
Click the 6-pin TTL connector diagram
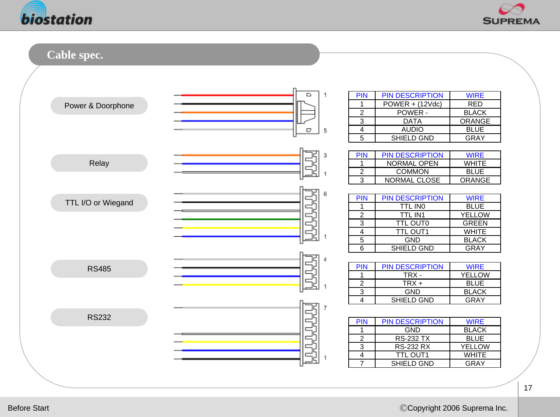[309, 215]
